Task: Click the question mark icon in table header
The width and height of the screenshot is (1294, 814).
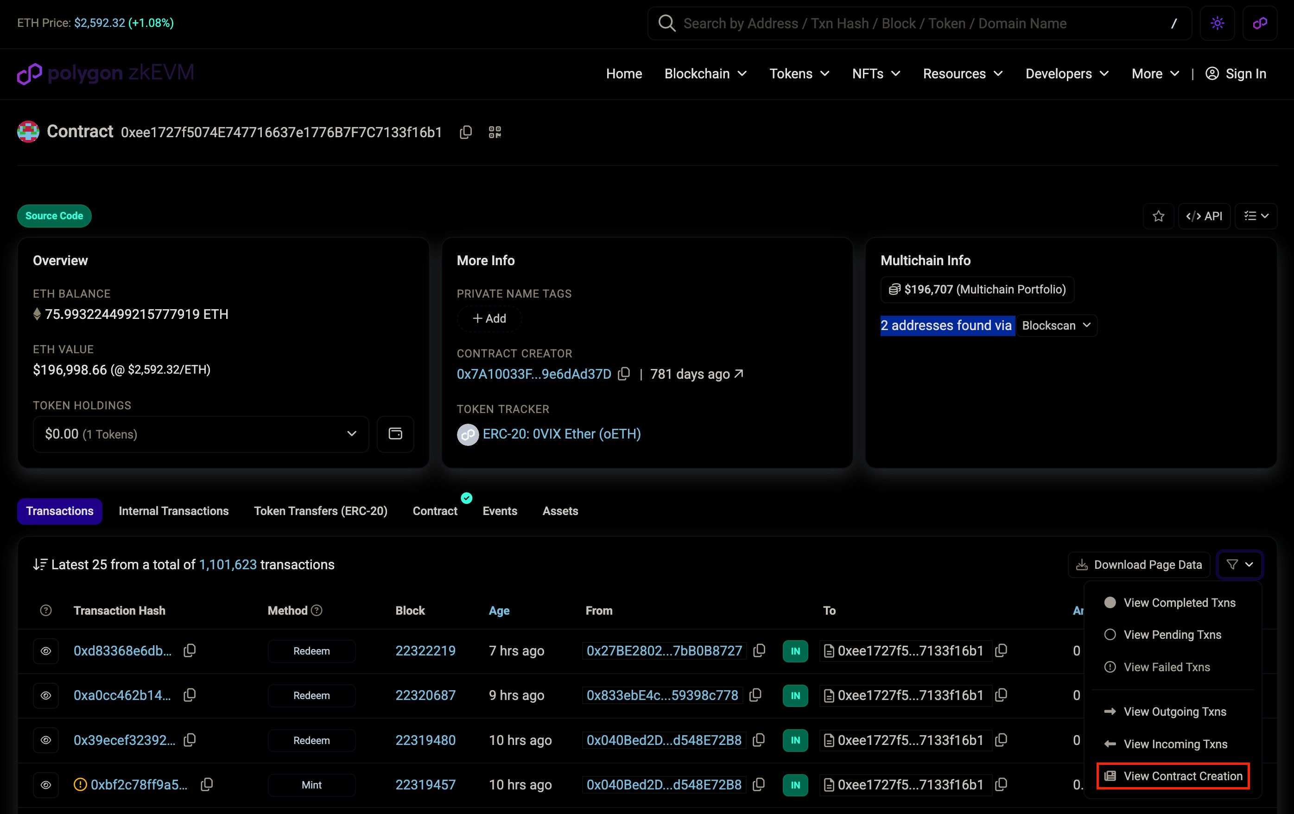Action: (46, 610)
